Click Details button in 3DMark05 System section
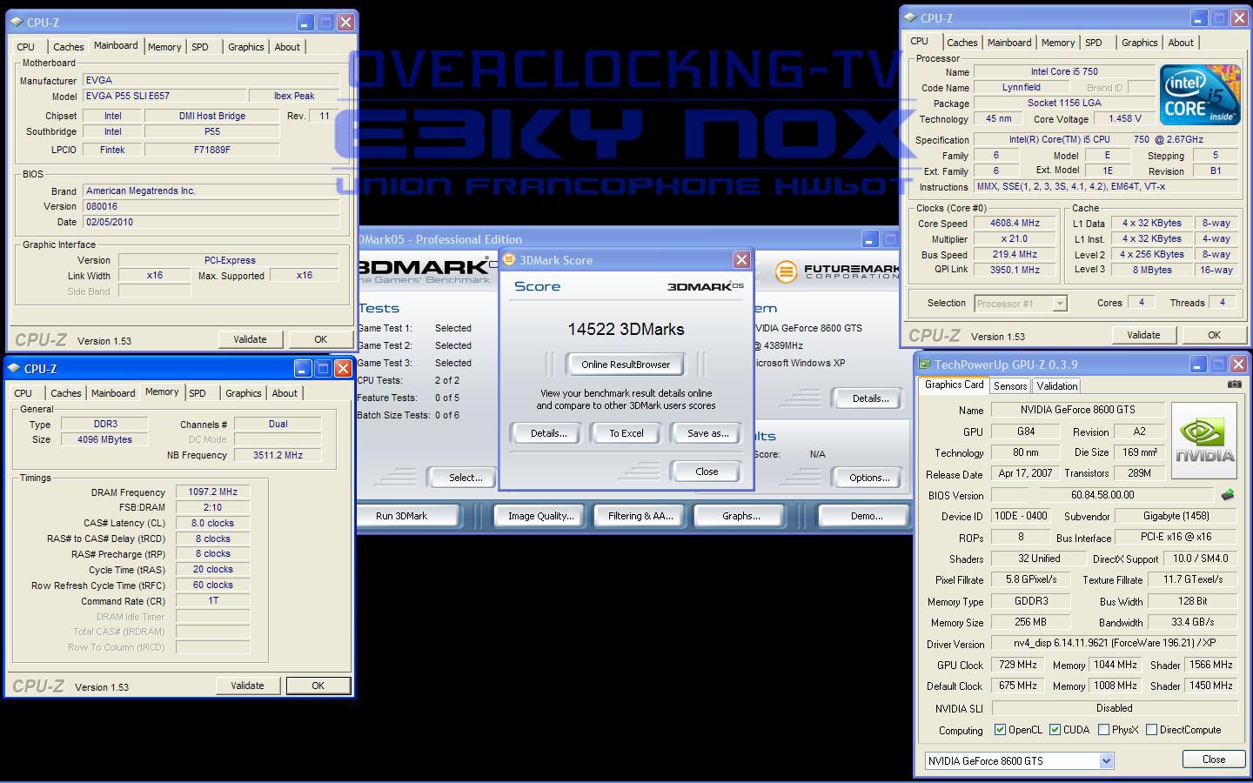 point(870,398)
